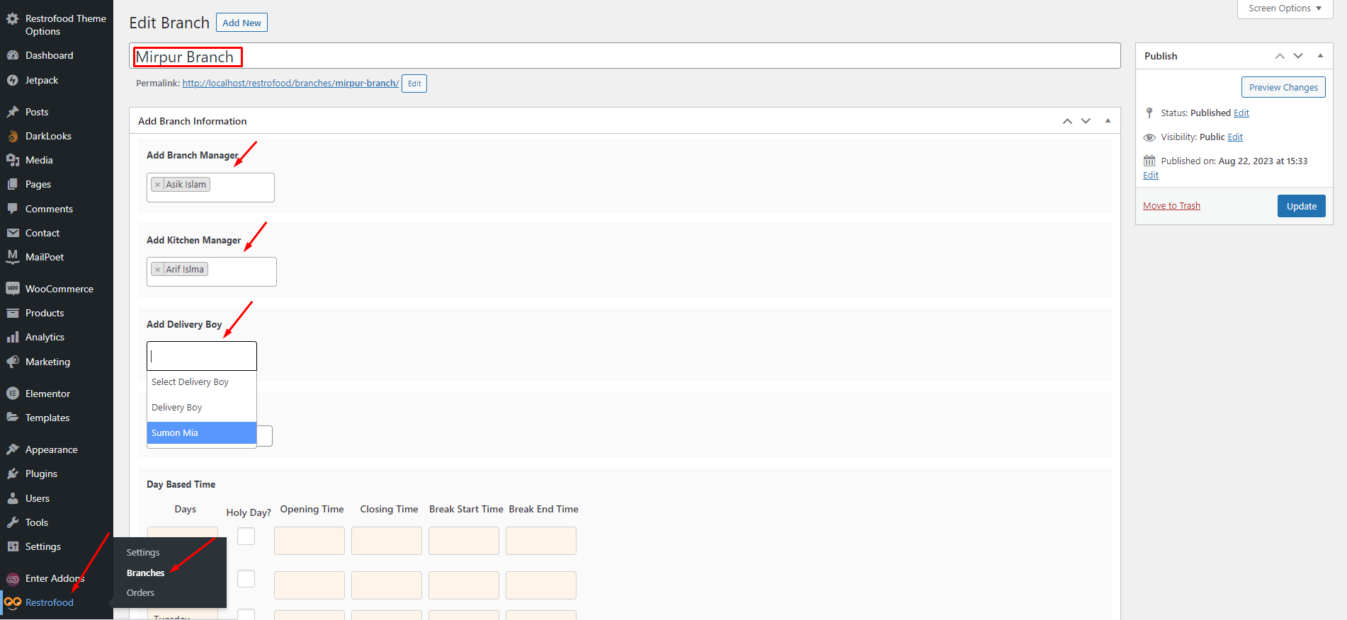The width and height of the screenshot is (1347, 620).
Task: Move Add Branch Information panel up
Action: tap(1067, 121)
